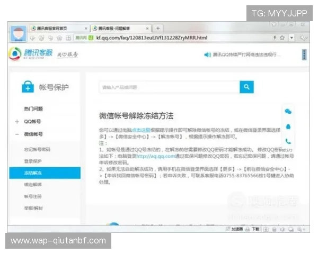
Task: Open 帐号注册 sidebar item
Action: (x=33, y=196)
